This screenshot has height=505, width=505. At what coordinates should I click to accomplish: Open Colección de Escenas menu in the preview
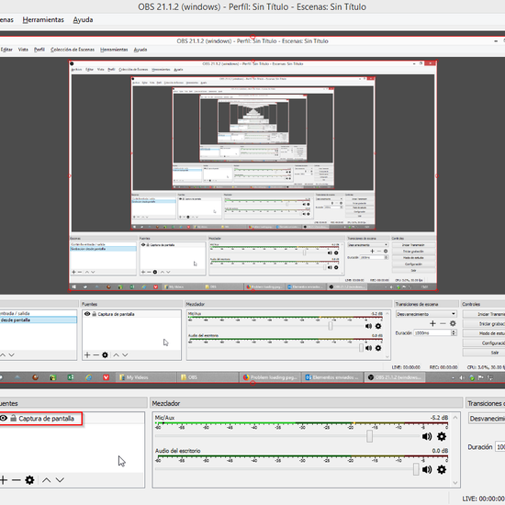click(x=73, y=50)
